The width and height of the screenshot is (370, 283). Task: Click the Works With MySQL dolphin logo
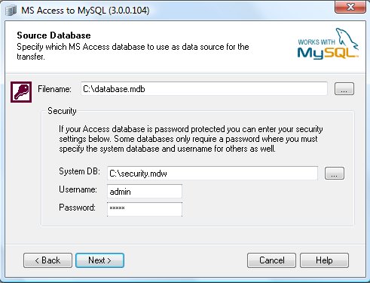point(328,44)
